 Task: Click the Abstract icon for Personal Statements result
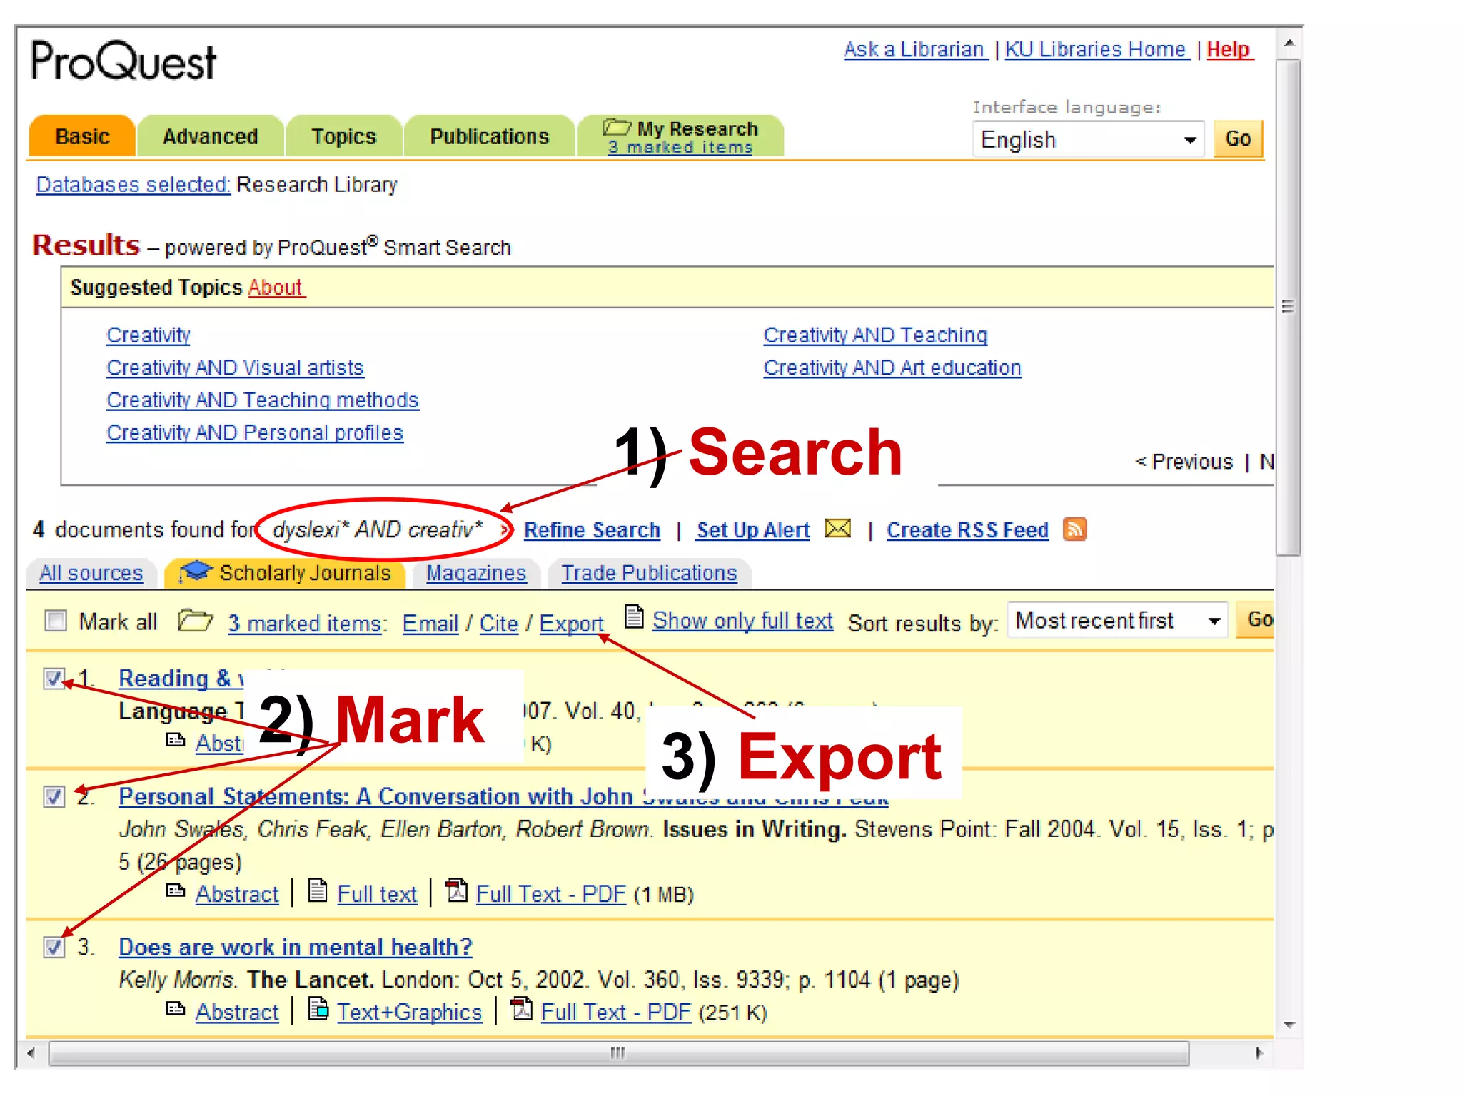[176, 891]
